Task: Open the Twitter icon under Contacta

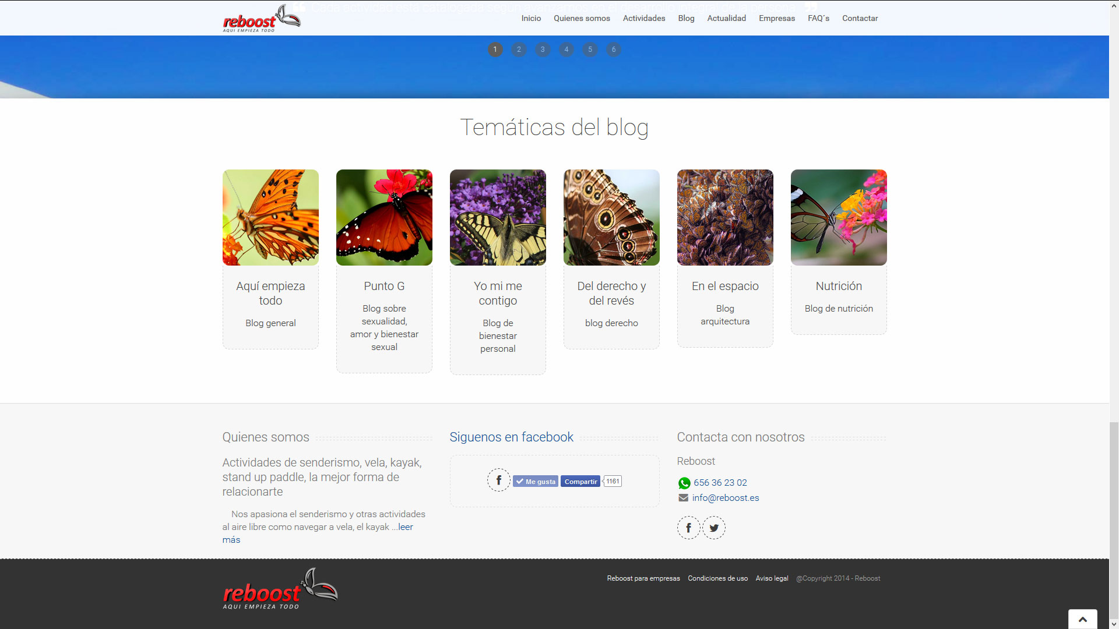Action: 714,528
